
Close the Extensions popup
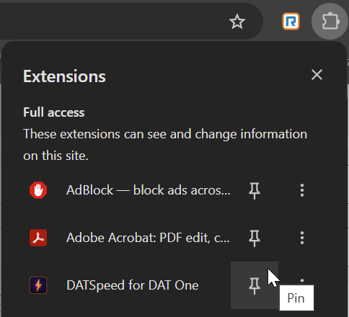[x=317, y=75]
